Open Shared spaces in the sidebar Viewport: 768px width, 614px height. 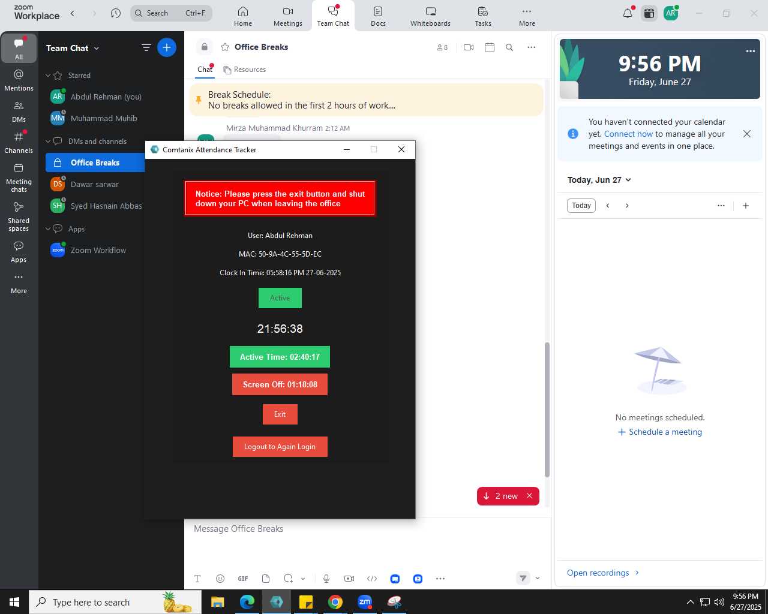(x=19, y=216)
